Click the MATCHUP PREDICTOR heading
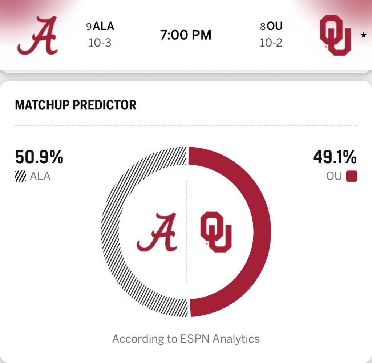 (76, 105)
